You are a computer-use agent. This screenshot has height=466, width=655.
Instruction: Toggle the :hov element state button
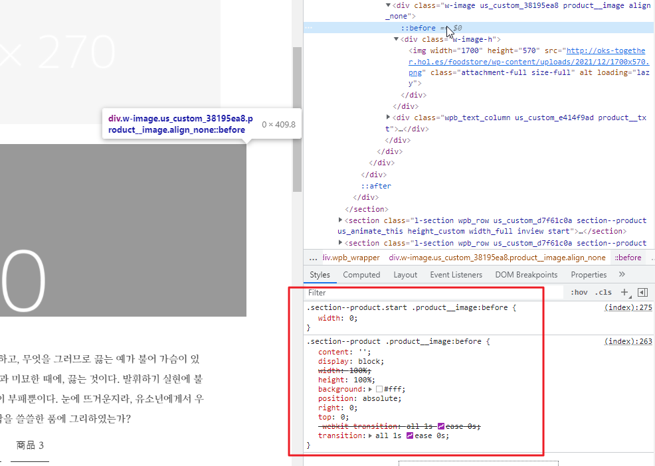coord(579,292)
